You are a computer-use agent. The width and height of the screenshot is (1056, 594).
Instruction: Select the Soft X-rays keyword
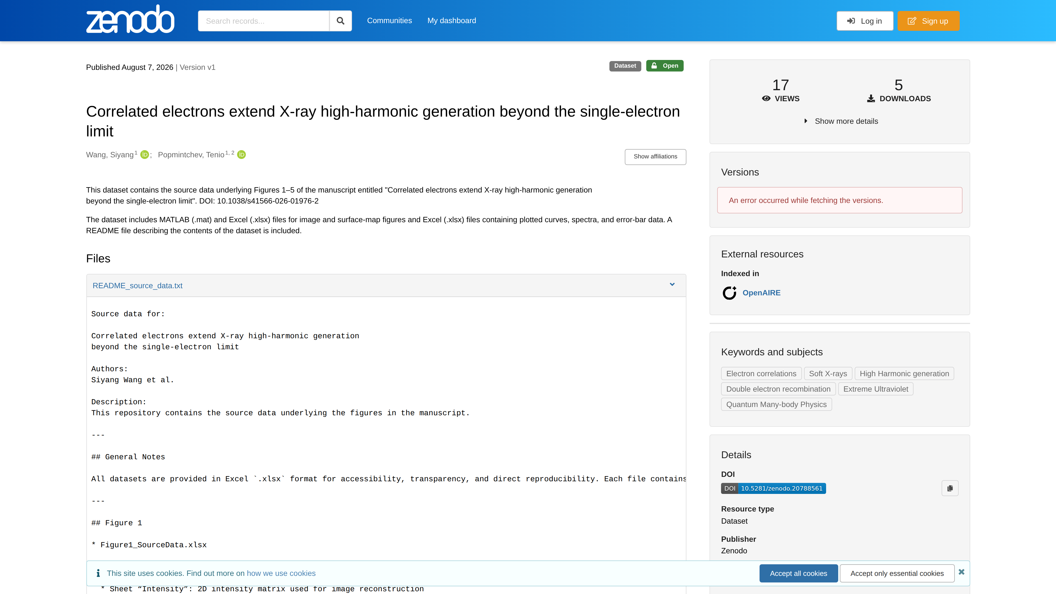(828, 373)
